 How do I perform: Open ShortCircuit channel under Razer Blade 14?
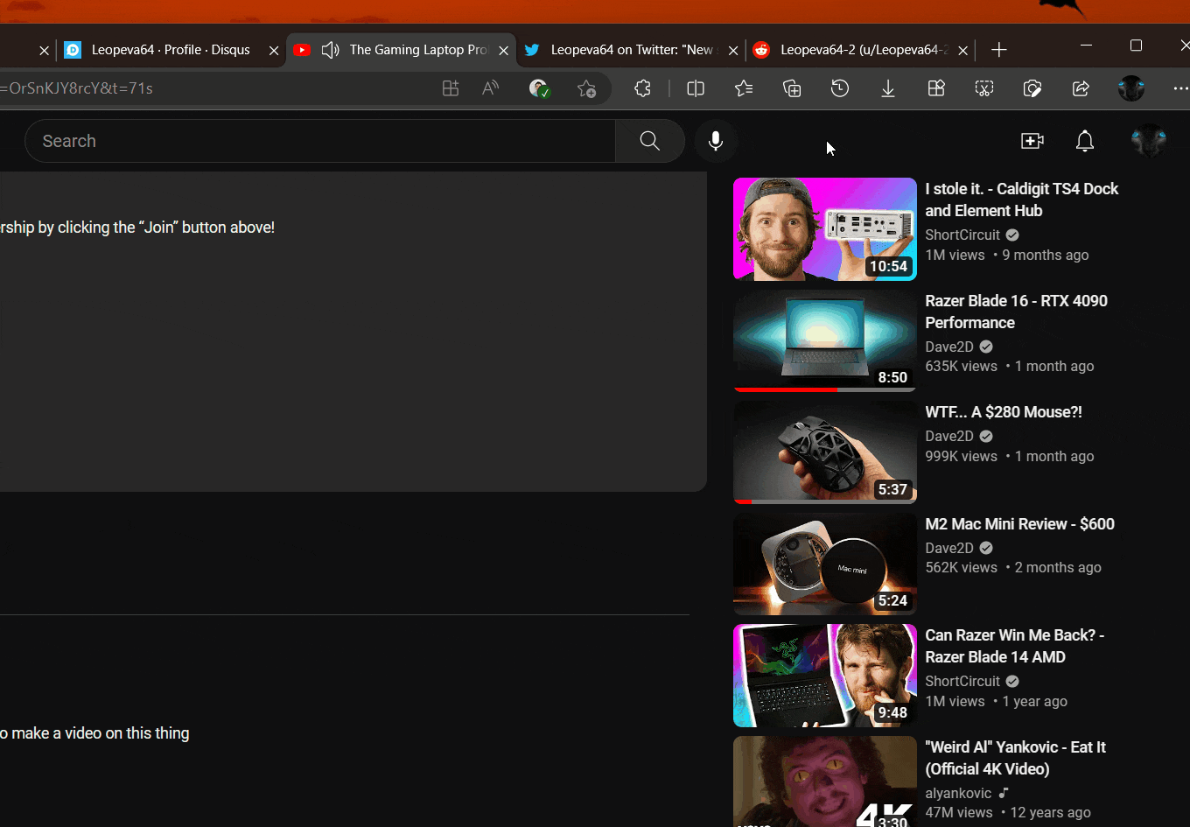tap(962, 681)
